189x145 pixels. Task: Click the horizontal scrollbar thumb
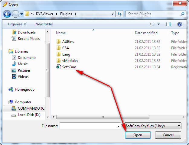(103, 117)
